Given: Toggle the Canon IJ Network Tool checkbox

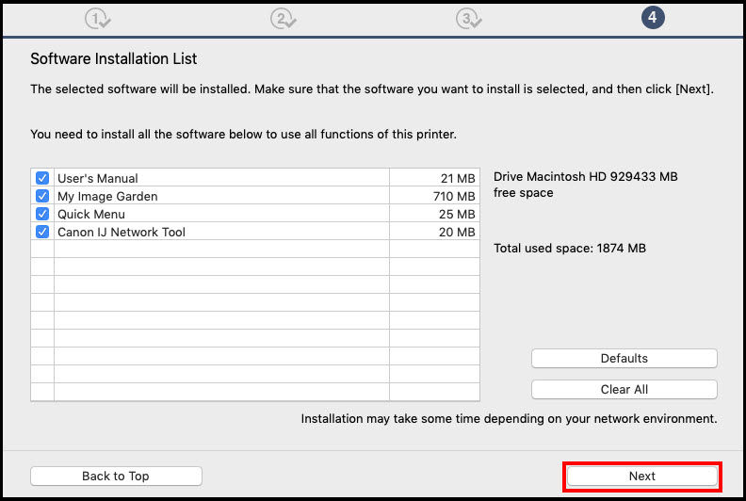Looking at the screenshot, I should tap(42, 232).
